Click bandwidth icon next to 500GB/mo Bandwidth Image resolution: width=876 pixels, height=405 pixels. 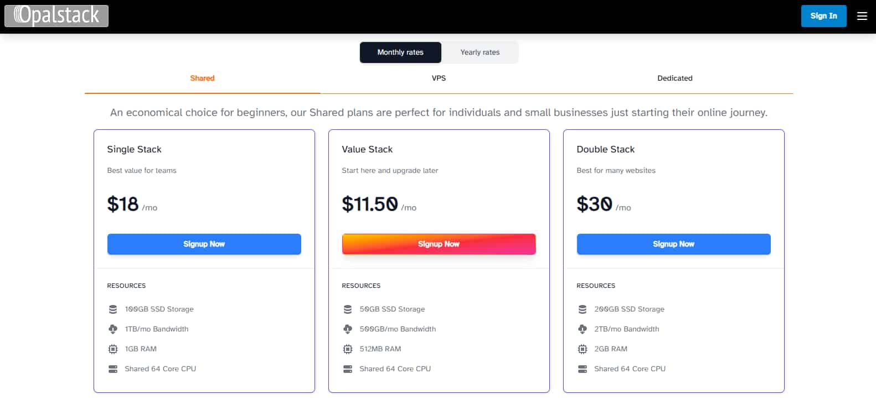(x=348, y=329)
